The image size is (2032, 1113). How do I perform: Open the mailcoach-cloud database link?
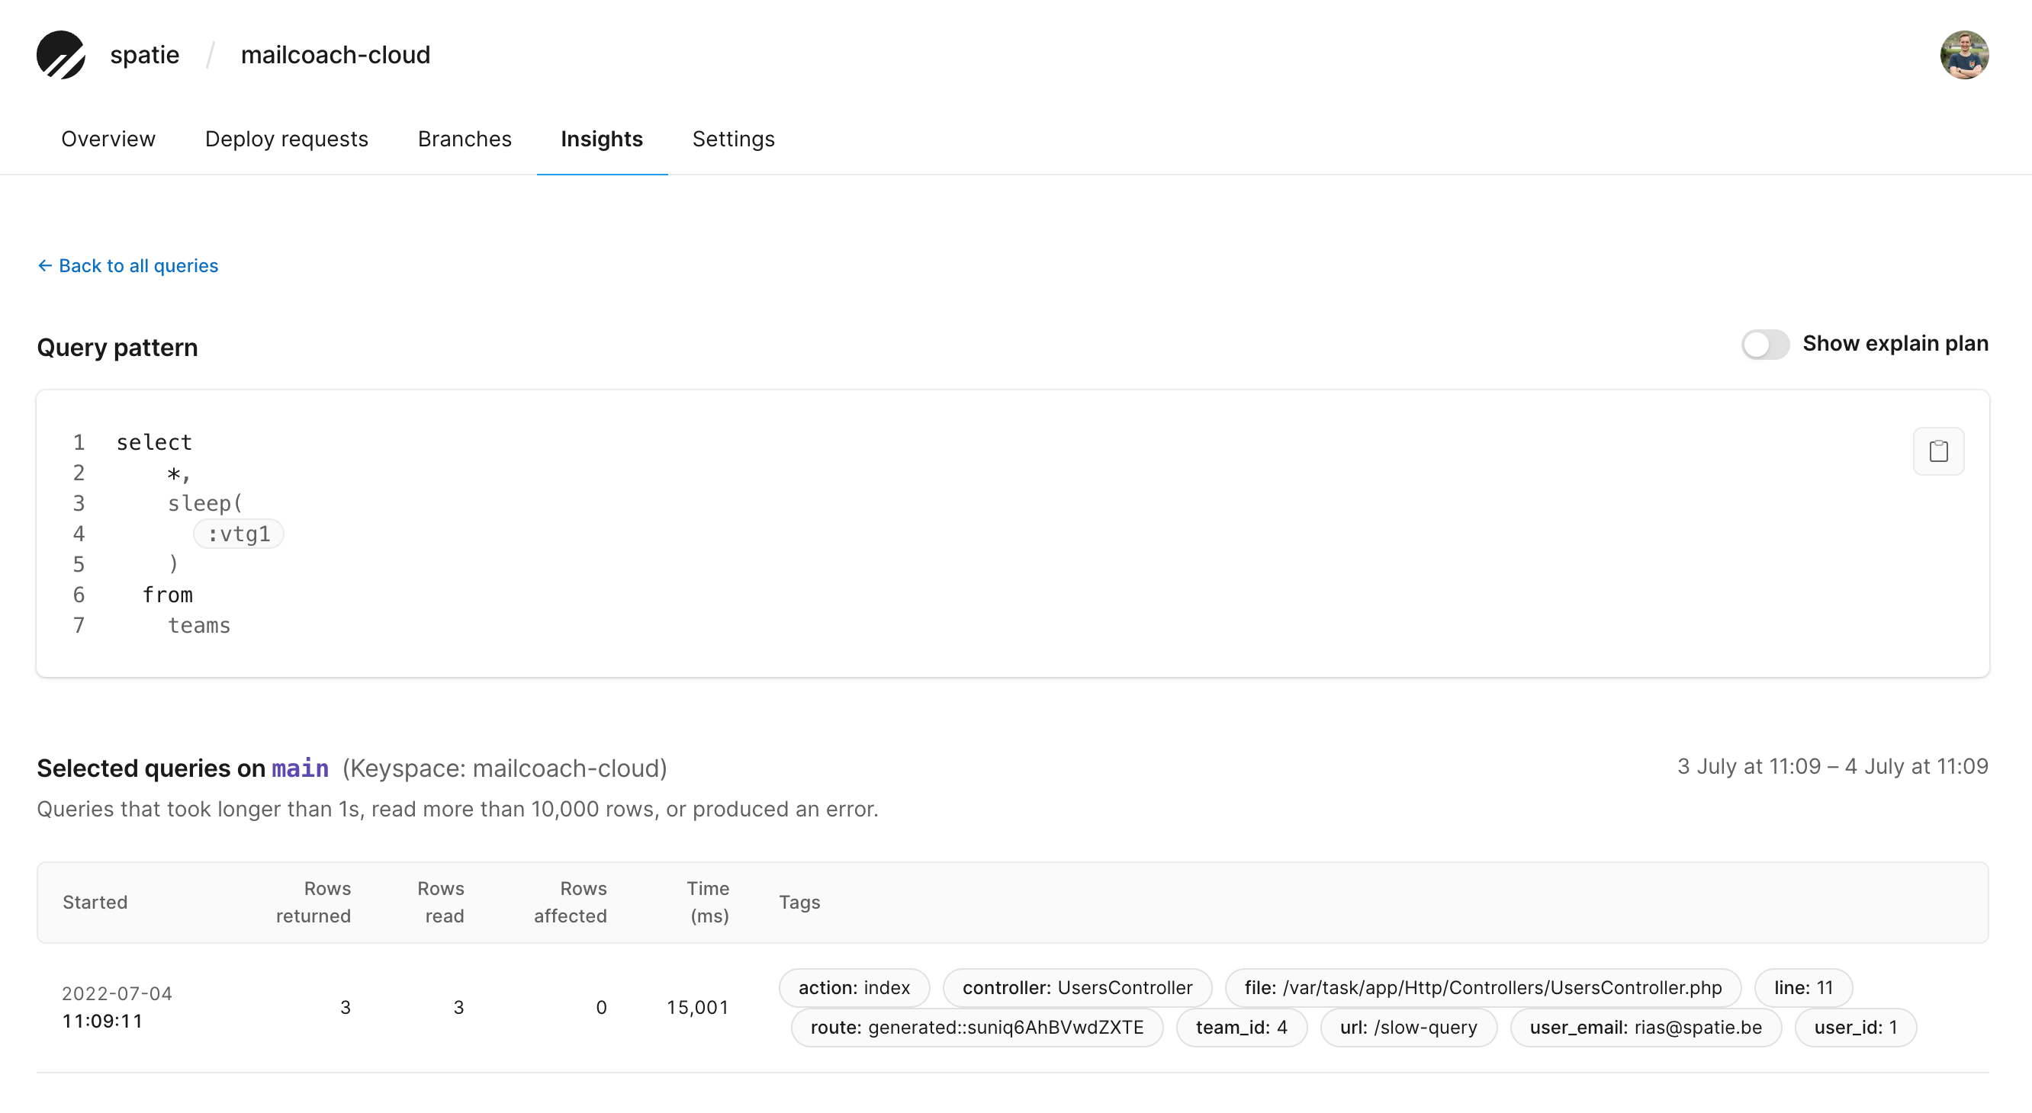(336, 54)
